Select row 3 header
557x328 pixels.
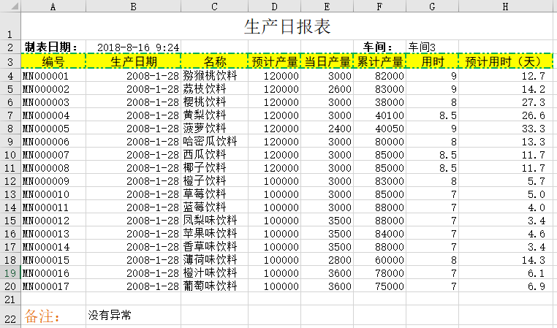tap(10, 61)
